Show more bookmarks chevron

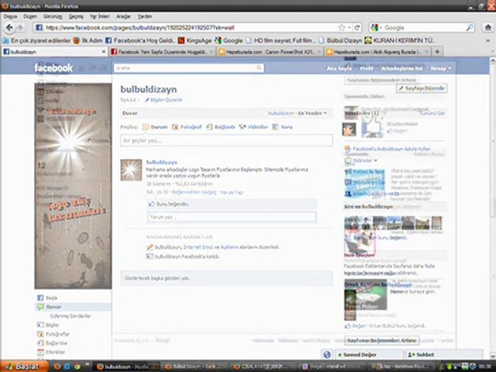click(488, 40)
